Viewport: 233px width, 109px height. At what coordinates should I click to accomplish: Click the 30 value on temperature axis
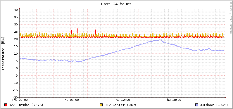pos(16,24)
